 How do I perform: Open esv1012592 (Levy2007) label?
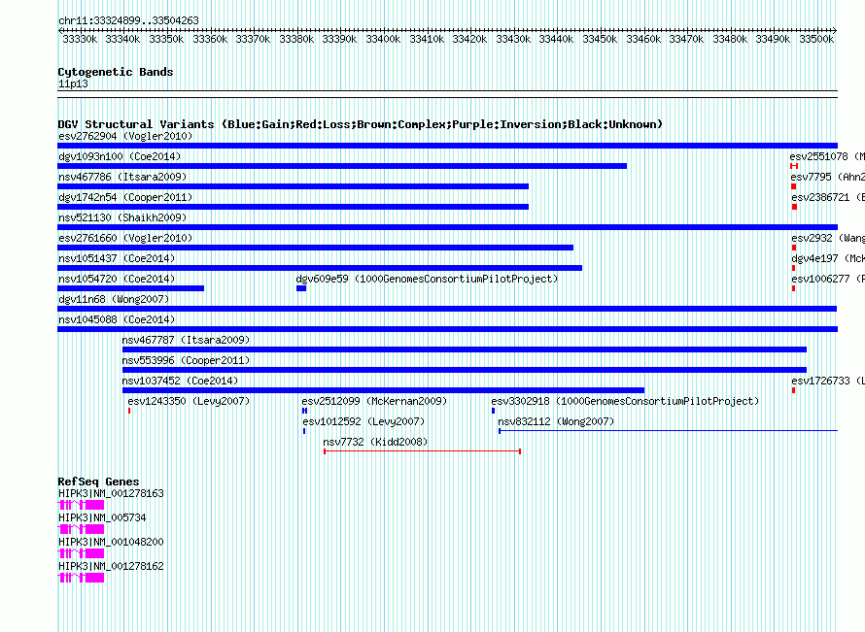(x=363, y=421)
